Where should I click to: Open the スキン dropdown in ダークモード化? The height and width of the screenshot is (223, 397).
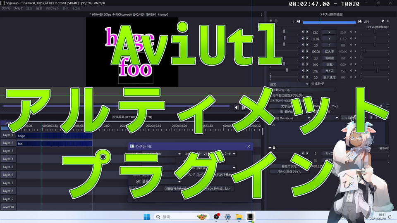tap(161, 154)
